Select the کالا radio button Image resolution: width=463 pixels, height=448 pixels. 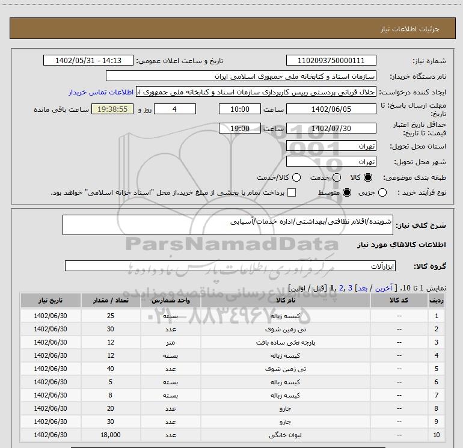[368, 177]
